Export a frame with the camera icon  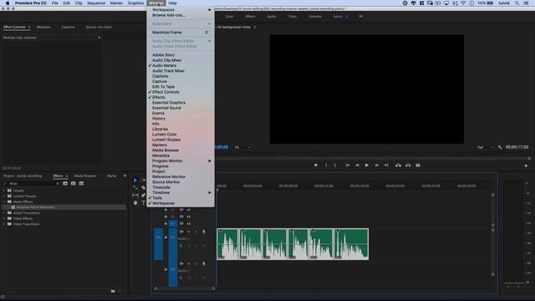pyautogui.click(x=418, y=166)
